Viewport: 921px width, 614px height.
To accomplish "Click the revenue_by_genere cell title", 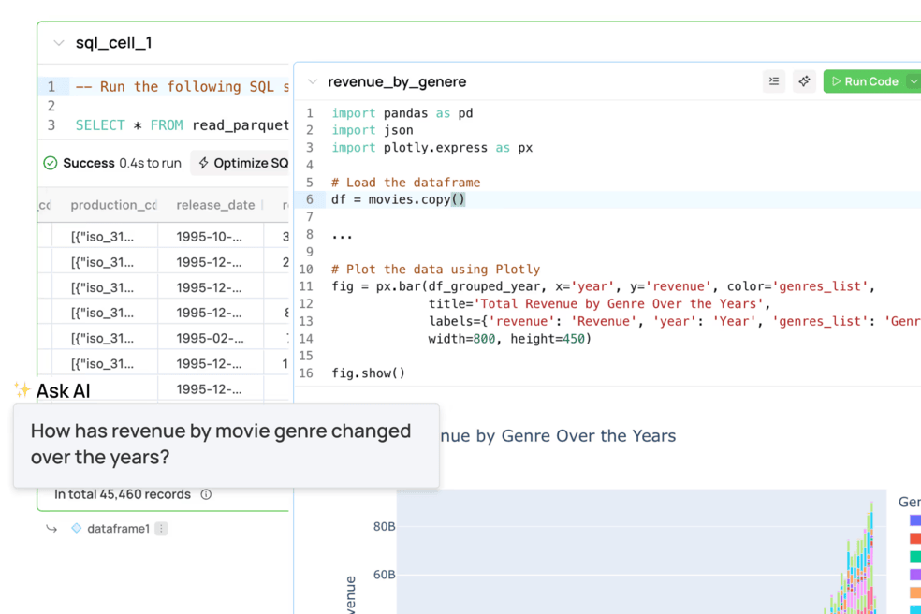I will (x=397, y=81).
